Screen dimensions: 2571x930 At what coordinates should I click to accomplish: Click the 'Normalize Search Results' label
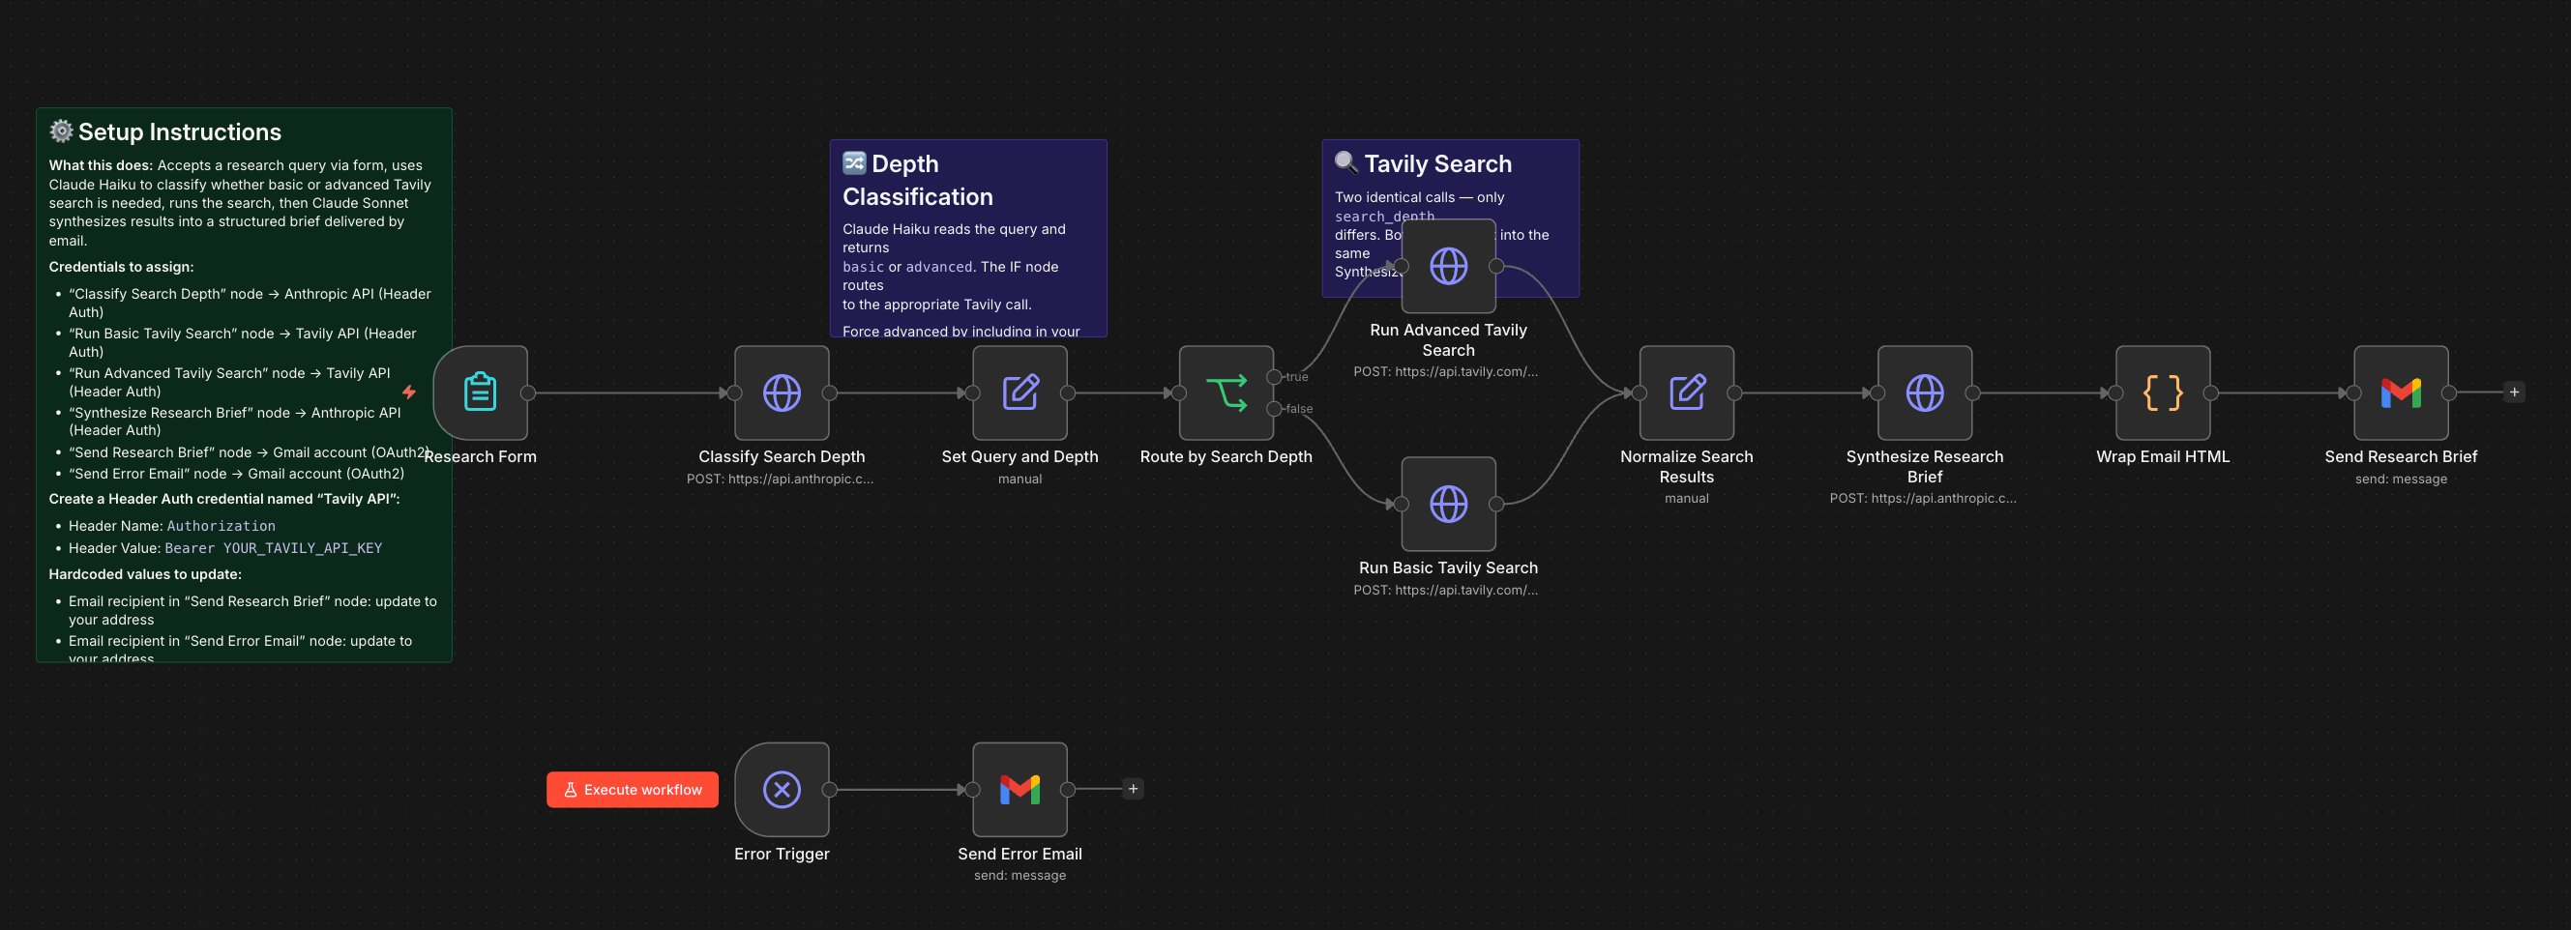1687,466
